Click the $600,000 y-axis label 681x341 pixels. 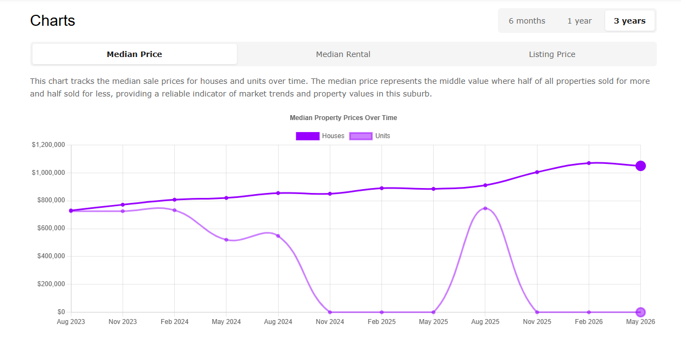click(51, 228)
